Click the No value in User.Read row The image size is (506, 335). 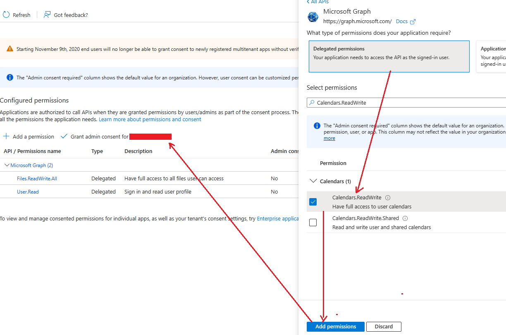[x=274, y=192]
